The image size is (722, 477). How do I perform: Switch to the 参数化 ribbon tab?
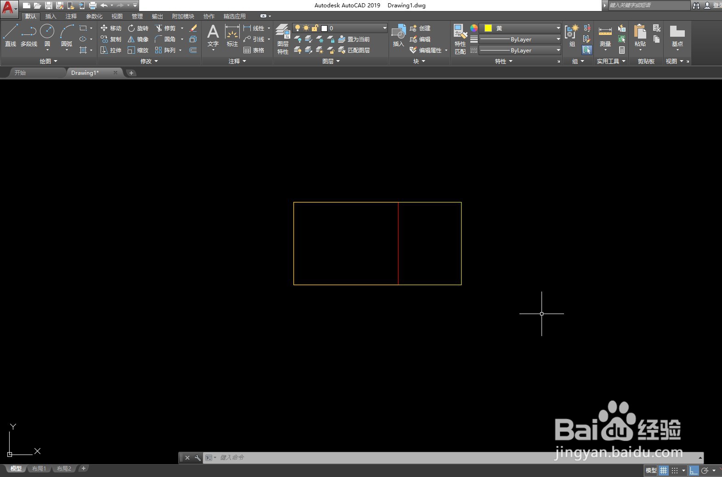tap(94, 16)
